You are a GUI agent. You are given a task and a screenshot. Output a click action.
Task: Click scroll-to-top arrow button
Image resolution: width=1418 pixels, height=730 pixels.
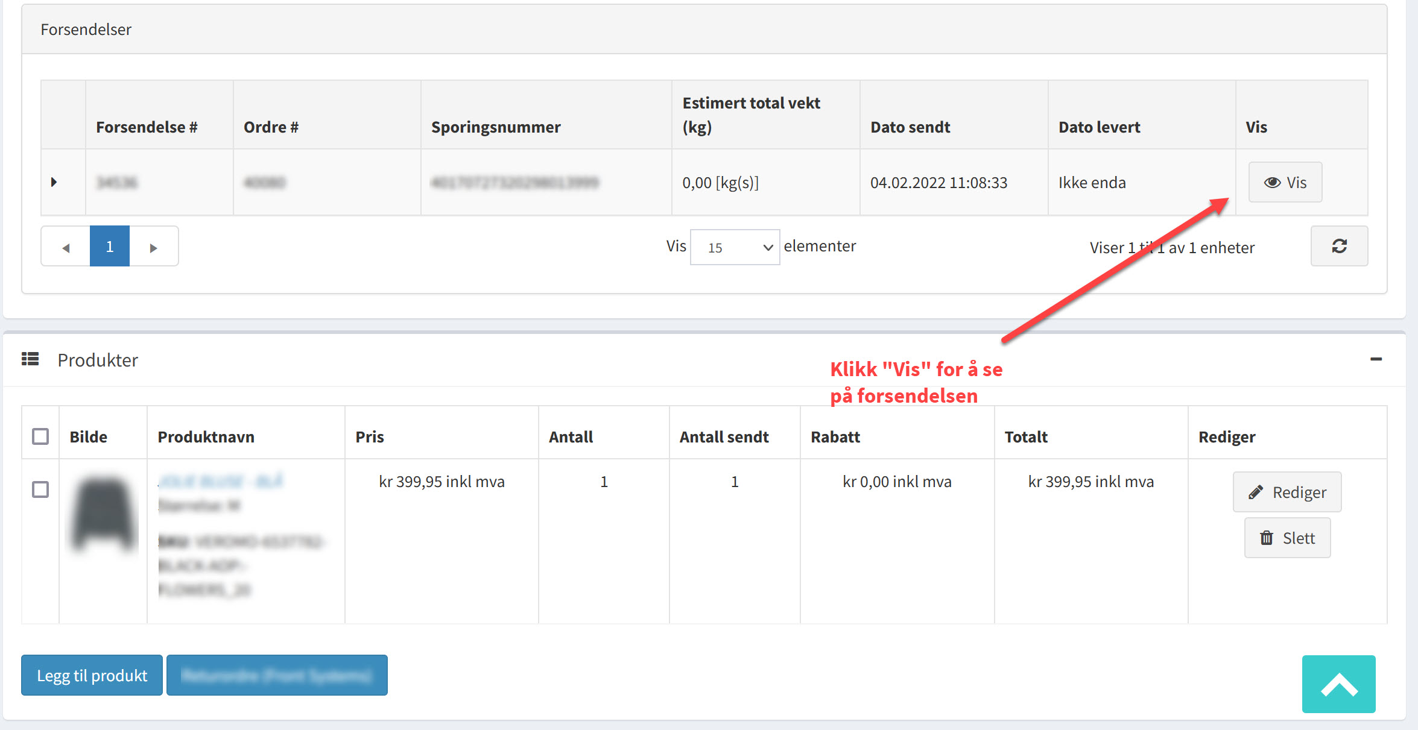click(1338, 684)
